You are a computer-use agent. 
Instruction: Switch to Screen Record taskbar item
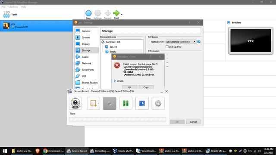[77, 151]
